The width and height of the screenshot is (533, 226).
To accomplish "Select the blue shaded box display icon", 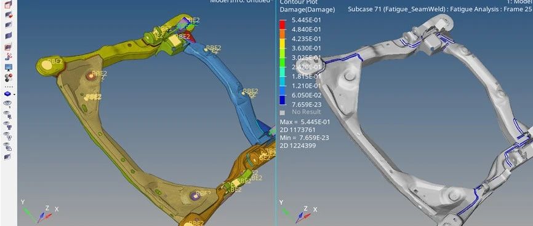I will [x=8, y=94].
